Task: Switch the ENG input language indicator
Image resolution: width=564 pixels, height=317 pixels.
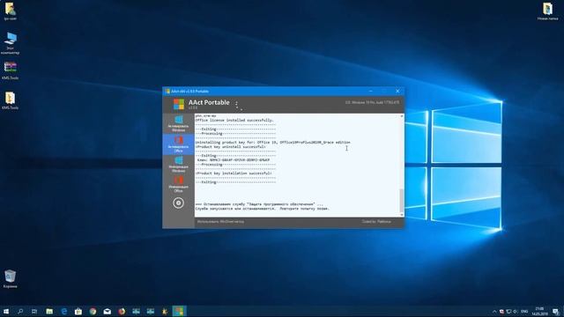Action: click(x=524, y=311)
